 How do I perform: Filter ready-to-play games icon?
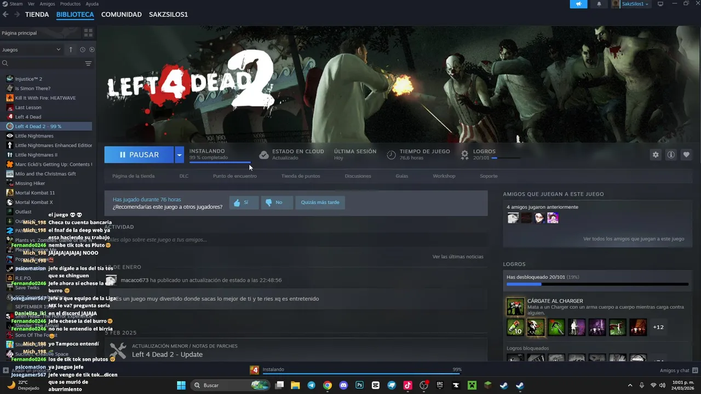91,50
